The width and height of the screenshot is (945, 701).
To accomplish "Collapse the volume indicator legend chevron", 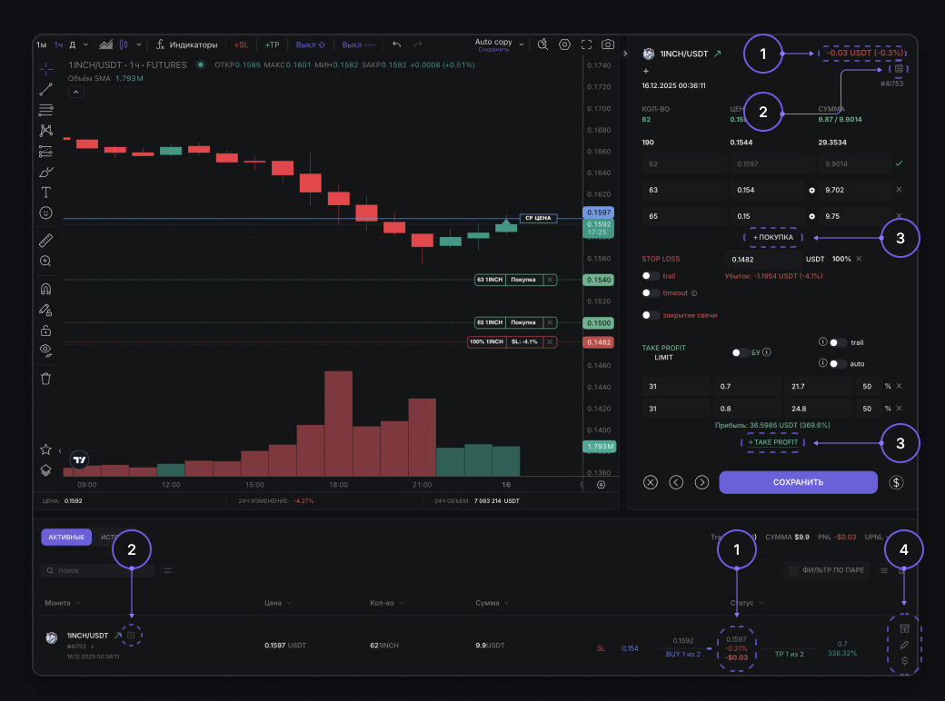I will [x=75, y=92].
